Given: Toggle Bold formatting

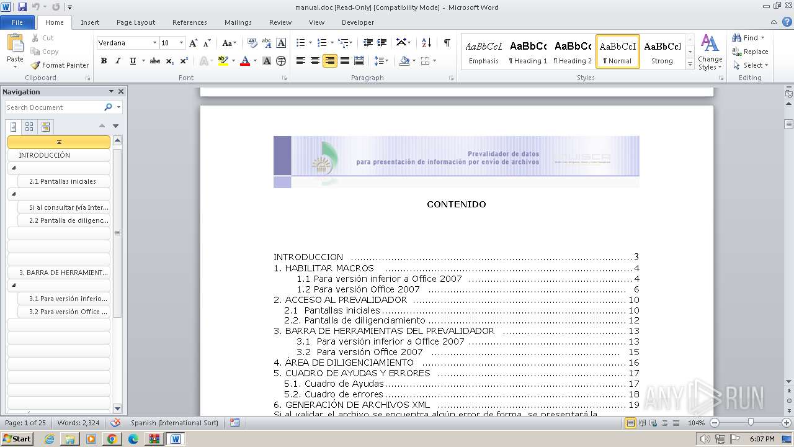Looking at the screenshot, I should (104, 61).
